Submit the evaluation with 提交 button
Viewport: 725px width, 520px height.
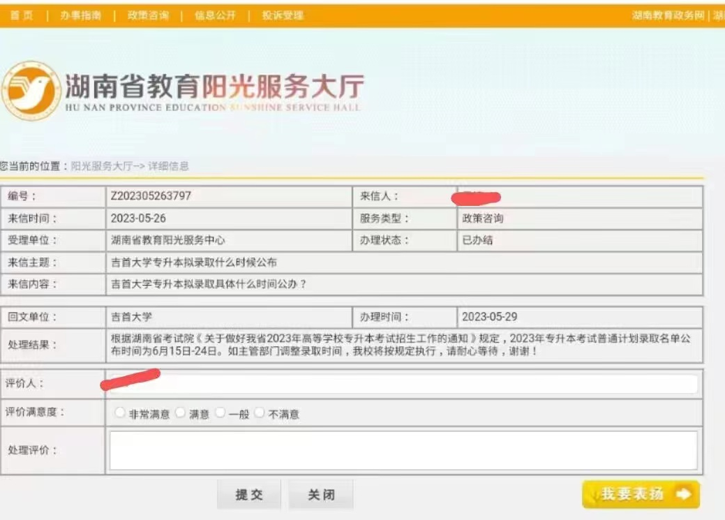click(249, 494)
